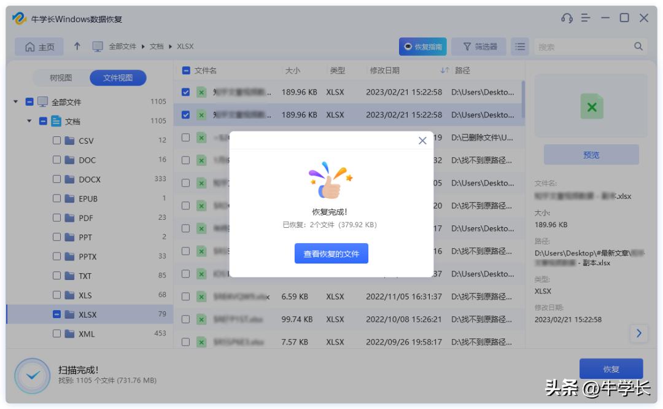Image resolution: width=663 pixels, height=409 pixels.
Task: Open 文档 breadcrumb link
Action: tap(157, 47)
